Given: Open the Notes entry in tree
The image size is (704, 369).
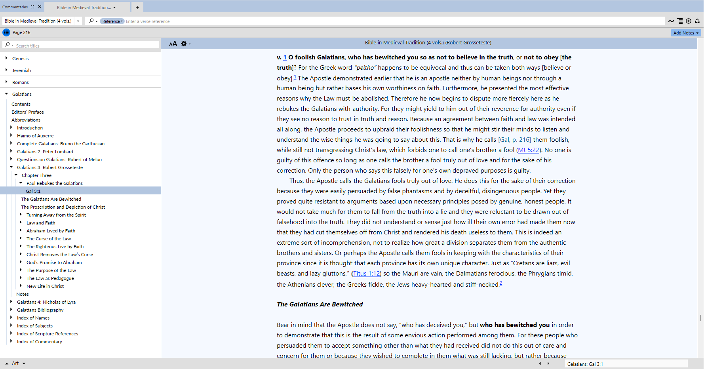Looking at the screenshot, I should [23, 294].
